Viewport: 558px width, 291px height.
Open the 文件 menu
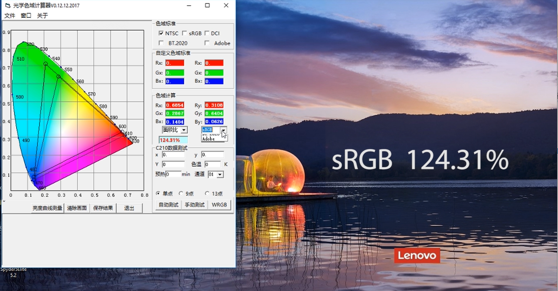click(x=10, y=16)
